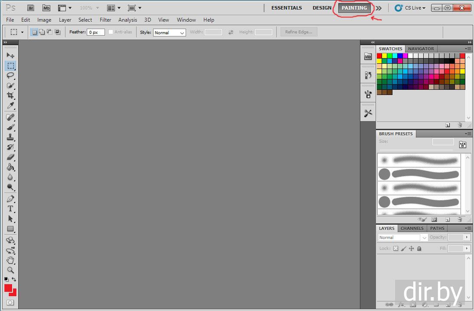Select the Blur tool
Screen dimensions: 474x311
10,177
